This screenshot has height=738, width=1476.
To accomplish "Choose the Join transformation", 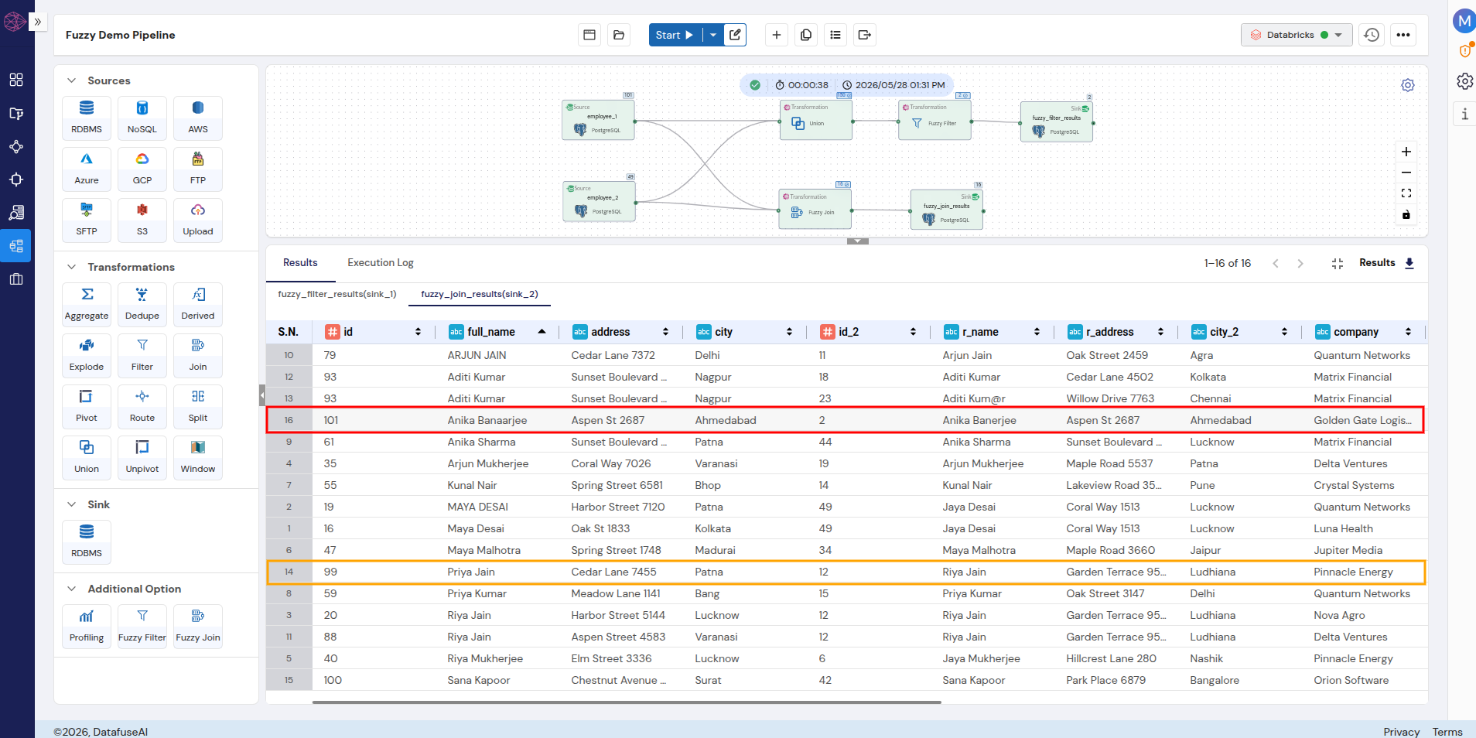I will [198, 356].
